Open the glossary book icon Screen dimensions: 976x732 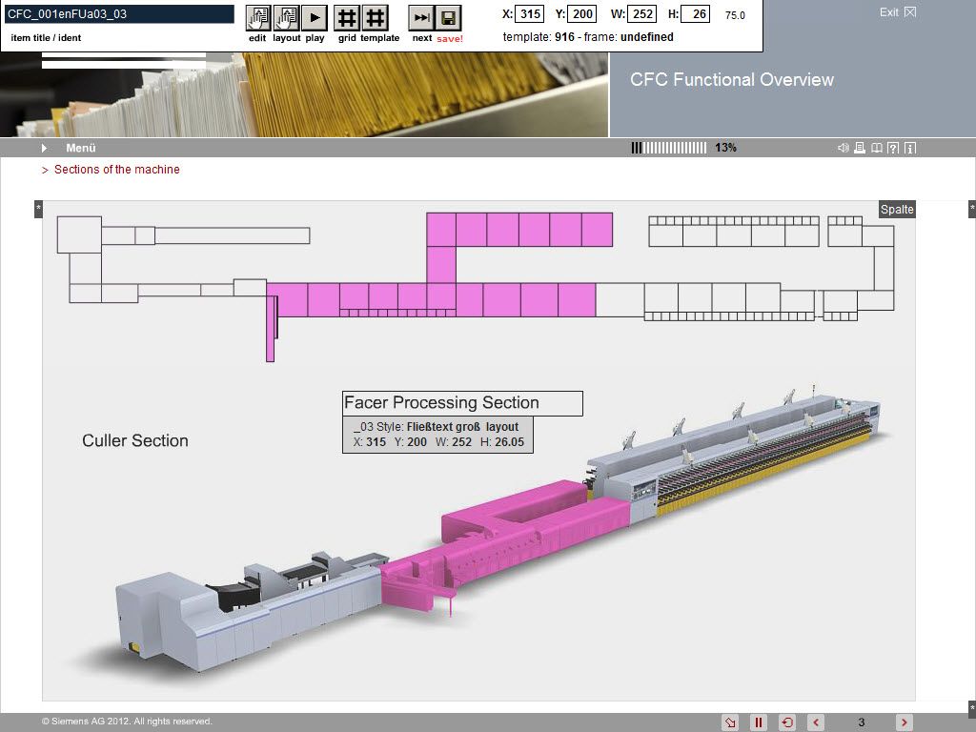pos(876,148)
